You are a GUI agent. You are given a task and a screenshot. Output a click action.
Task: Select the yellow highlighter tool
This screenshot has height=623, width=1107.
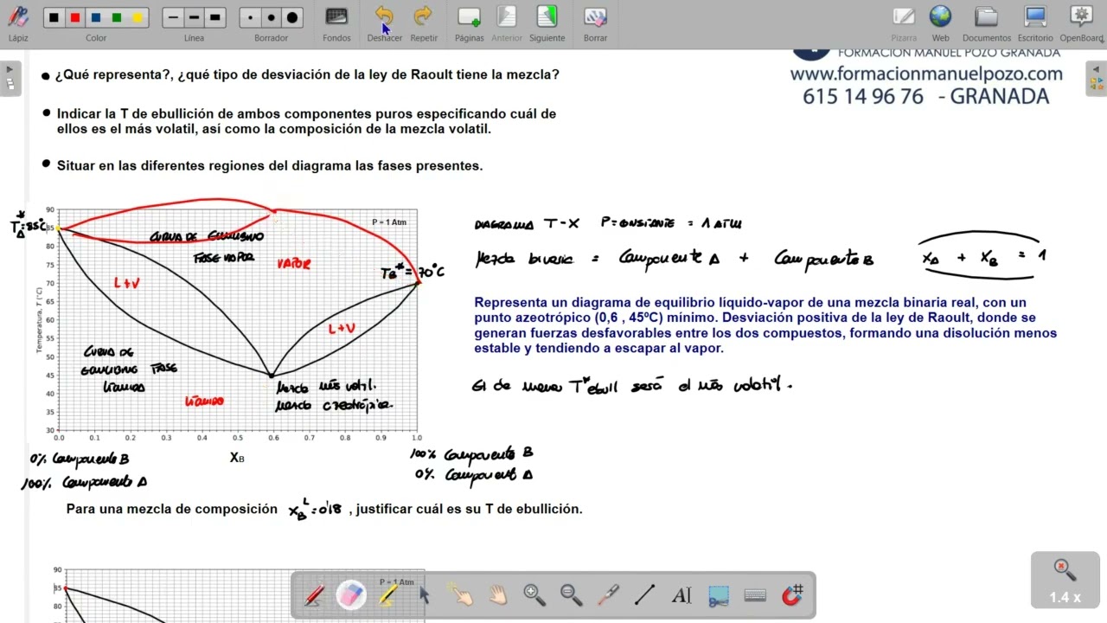pyautogui.click(x=387, y=595)
